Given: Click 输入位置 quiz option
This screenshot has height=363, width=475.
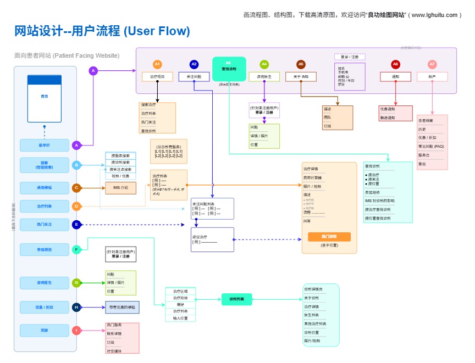Looking at the screenshot, I should pos(180,318).
